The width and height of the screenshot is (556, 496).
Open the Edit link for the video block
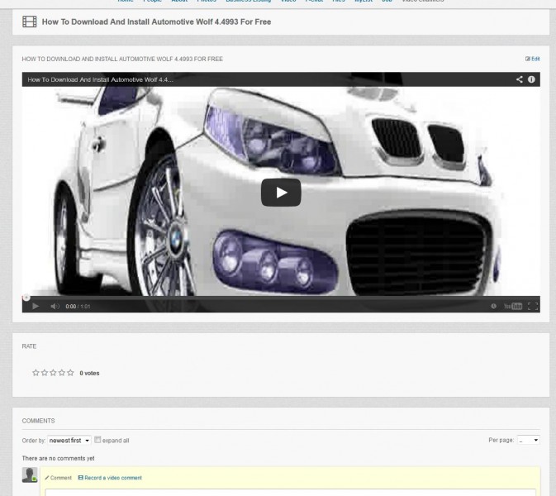[x=533, y=59]
